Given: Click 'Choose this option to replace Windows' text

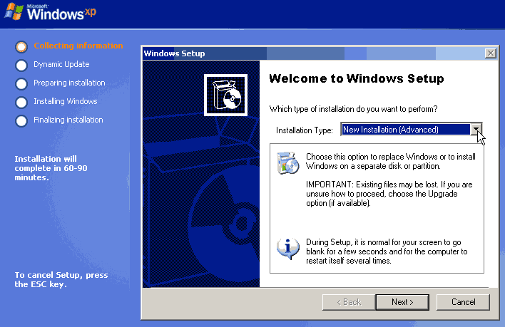Looking at the screenshot, I should (x=391, y=162).
